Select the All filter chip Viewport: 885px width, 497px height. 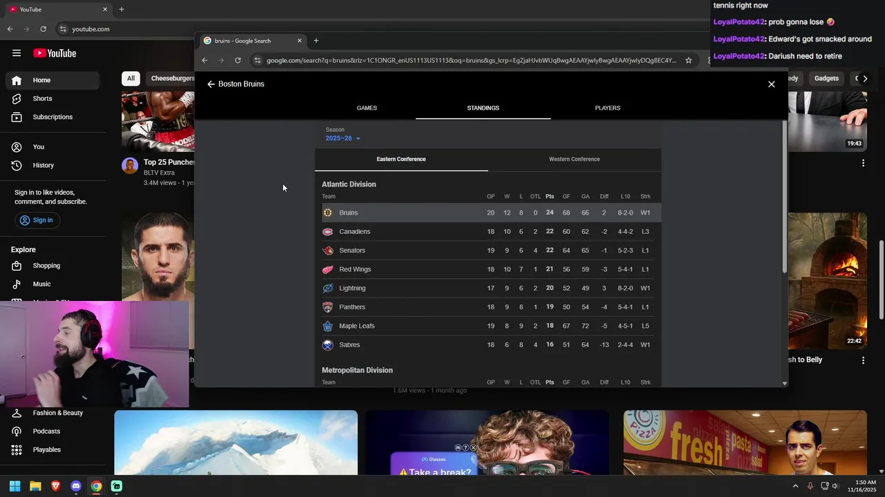(131, 79)
